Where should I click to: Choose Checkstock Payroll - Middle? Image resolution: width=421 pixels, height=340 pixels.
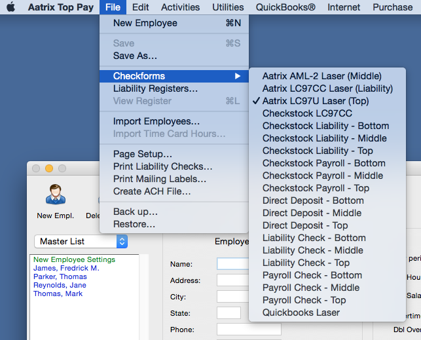[327, 176]
